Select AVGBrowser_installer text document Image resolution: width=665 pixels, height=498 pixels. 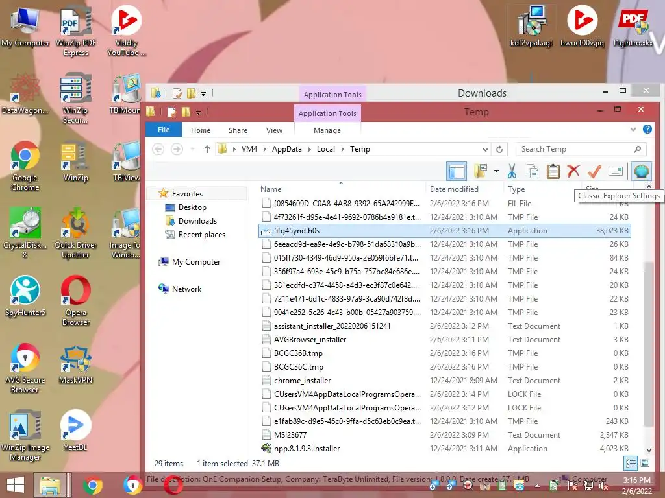(444, 339)
